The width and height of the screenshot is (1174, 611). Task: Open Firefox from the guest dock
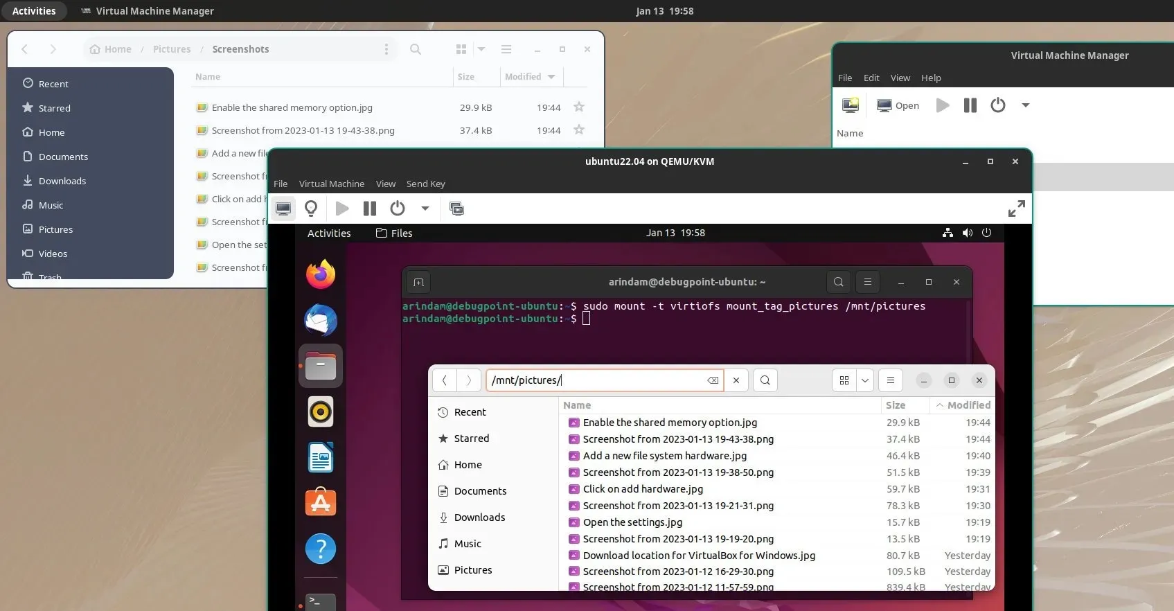(x=321, y=275)
